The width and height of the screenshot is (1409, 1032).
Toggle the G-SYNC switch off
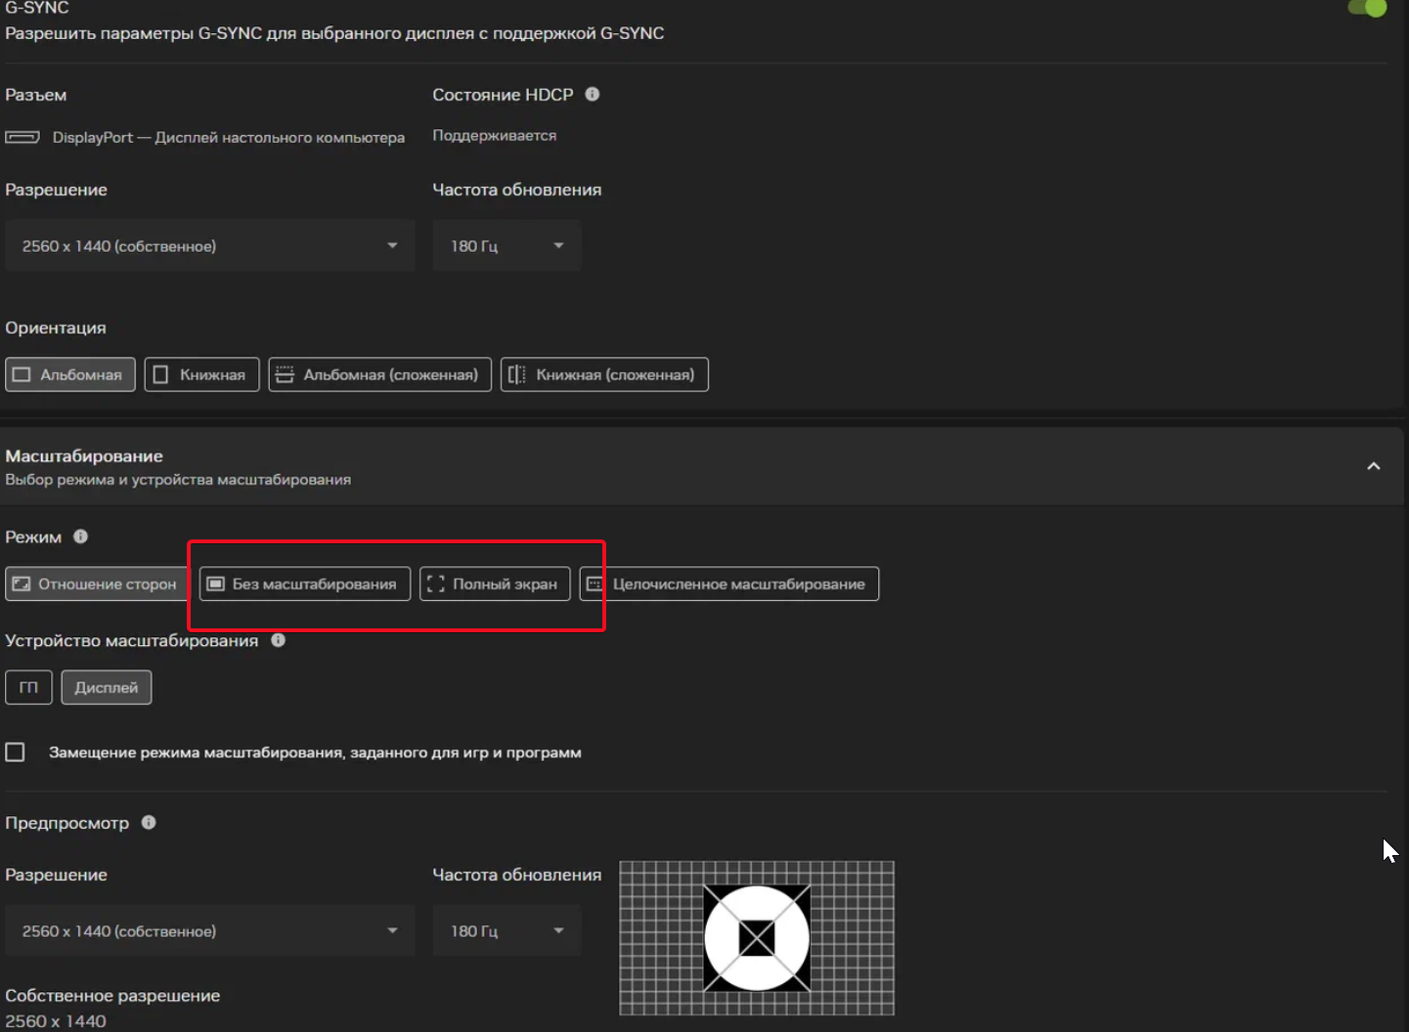coord(1366,8)
